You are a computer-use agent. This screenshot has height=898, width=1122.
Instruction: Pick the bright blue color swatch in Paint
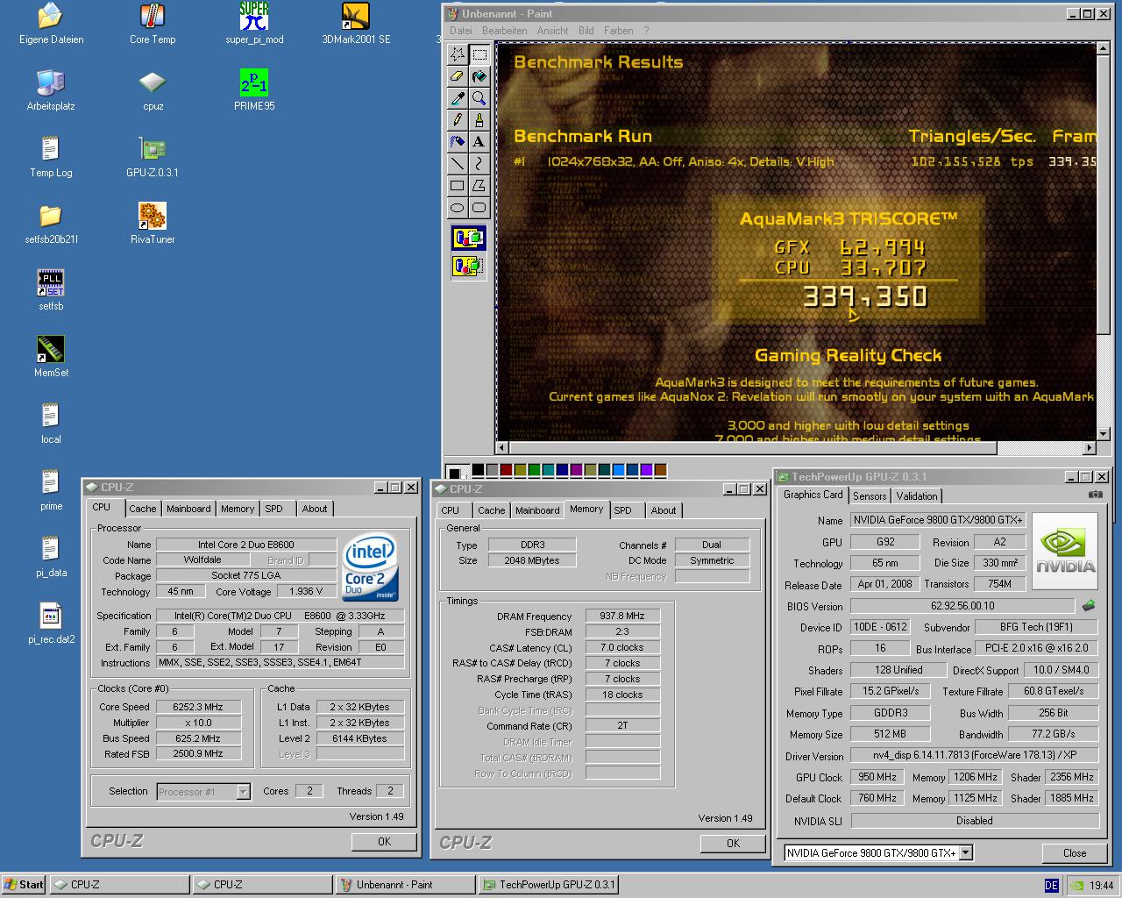[618, 471]
